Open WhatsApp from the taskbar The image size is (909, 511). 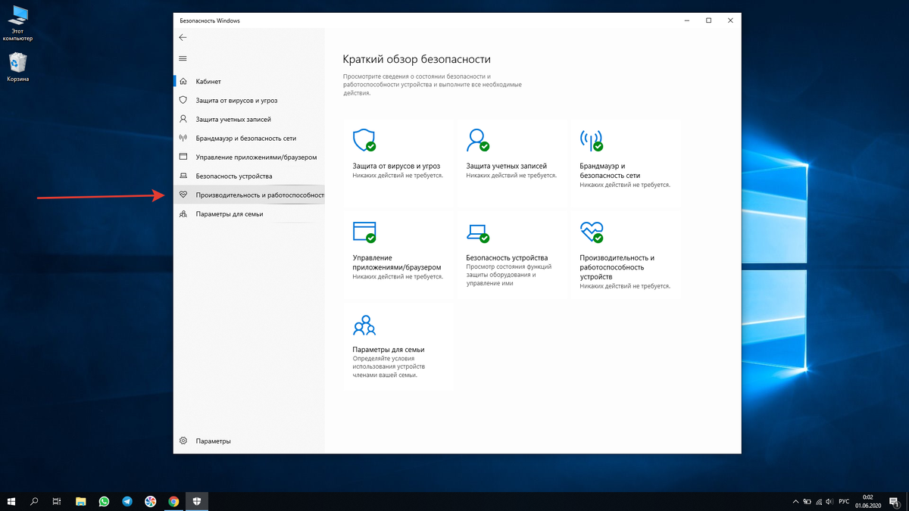[x=104, y=501]
